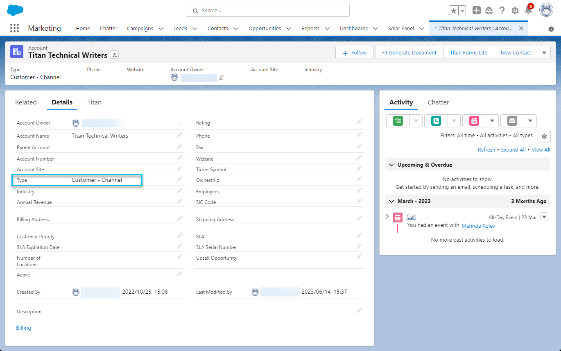Open more actions dropdown beside New Contact
This screenshot has width=561, height=351.
[544, 52]
